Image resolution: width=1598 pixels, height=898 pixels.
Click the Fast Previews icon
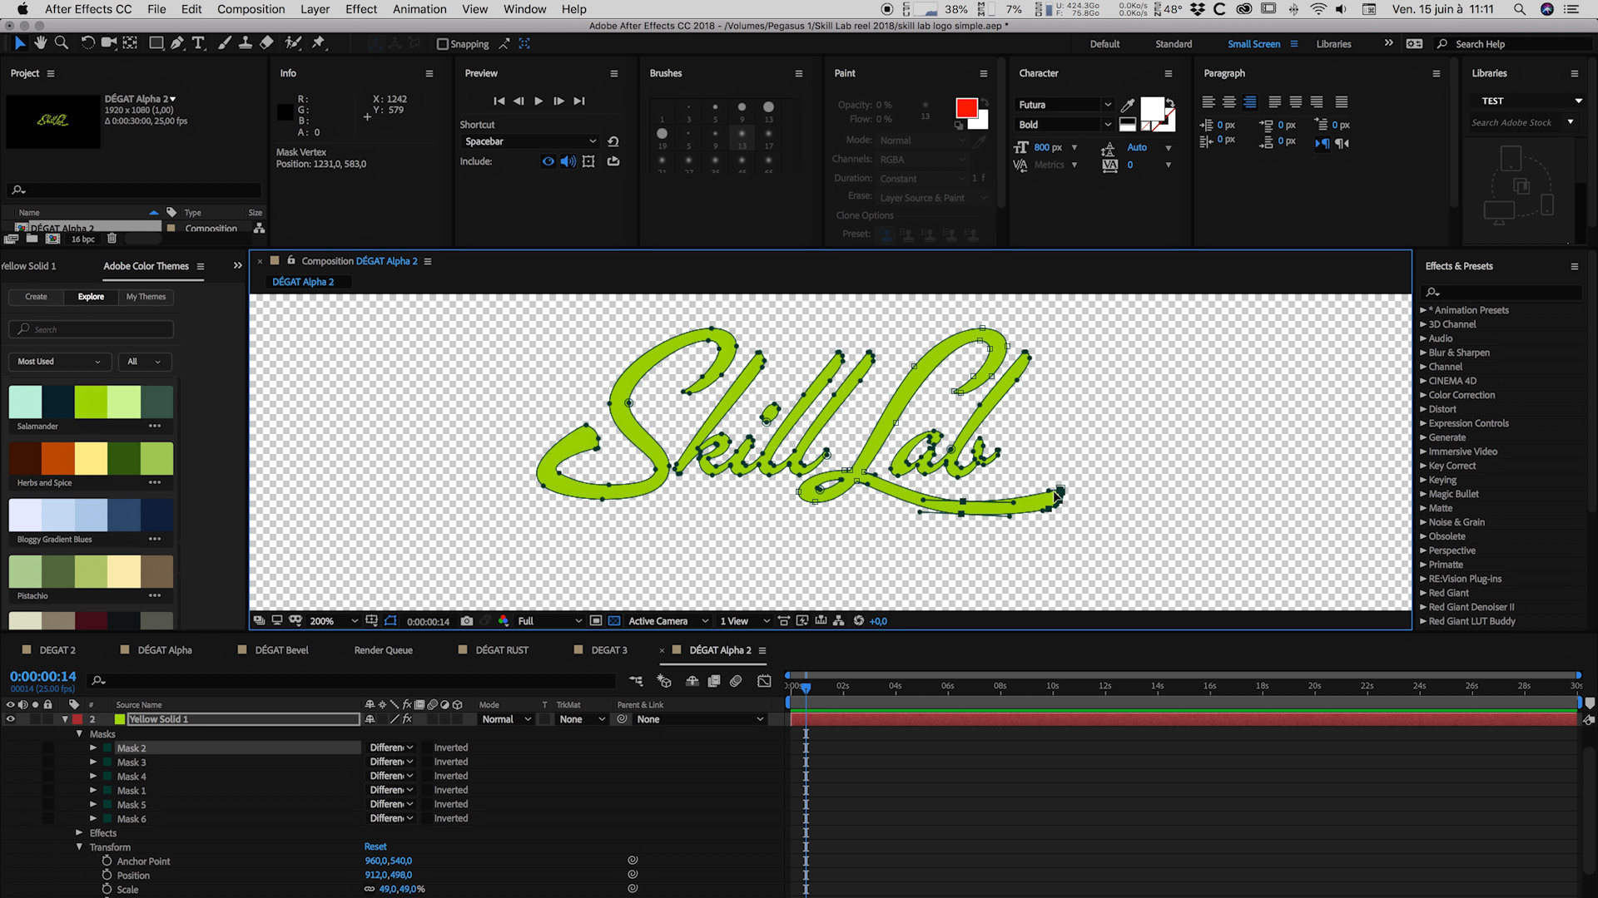click(801, 621)
